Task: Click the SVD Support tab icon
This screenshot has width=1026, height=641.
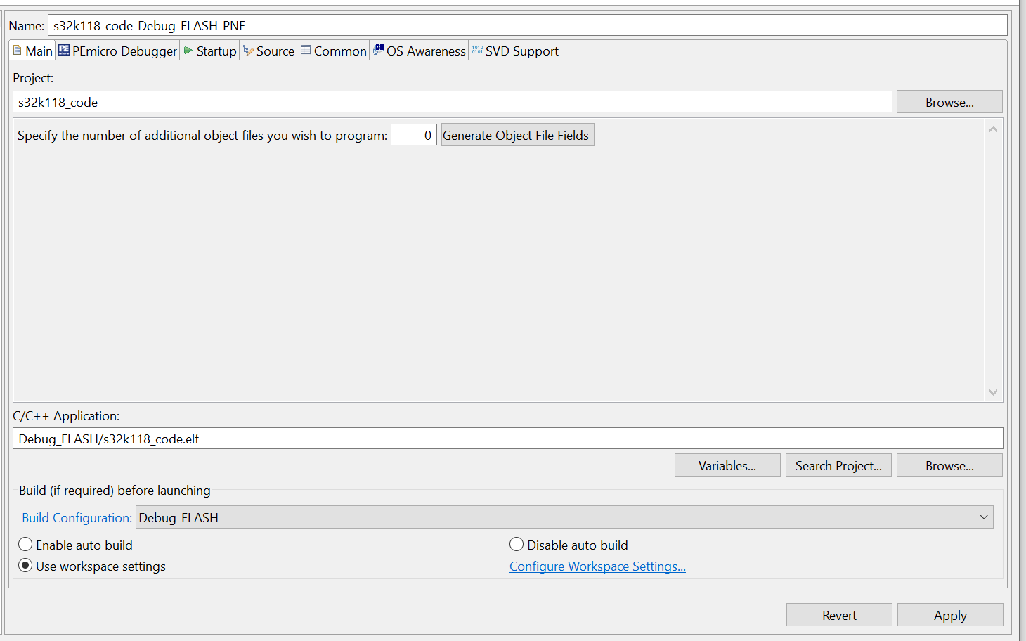Action: pos(477,51)
